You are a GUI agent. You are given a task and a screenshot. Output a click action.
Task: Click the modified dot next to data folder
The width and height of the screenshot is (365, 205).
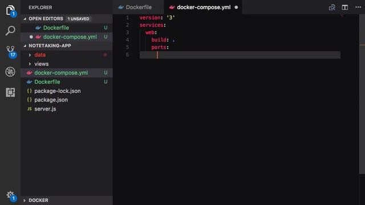(105, 55)
